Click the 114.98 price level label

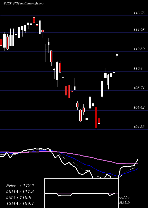[x=139, y=30]
